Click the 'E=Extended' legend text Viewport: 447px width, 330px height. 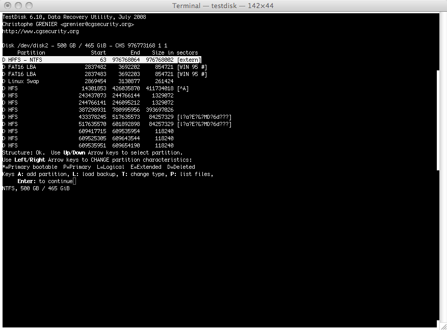coord(146,167)
